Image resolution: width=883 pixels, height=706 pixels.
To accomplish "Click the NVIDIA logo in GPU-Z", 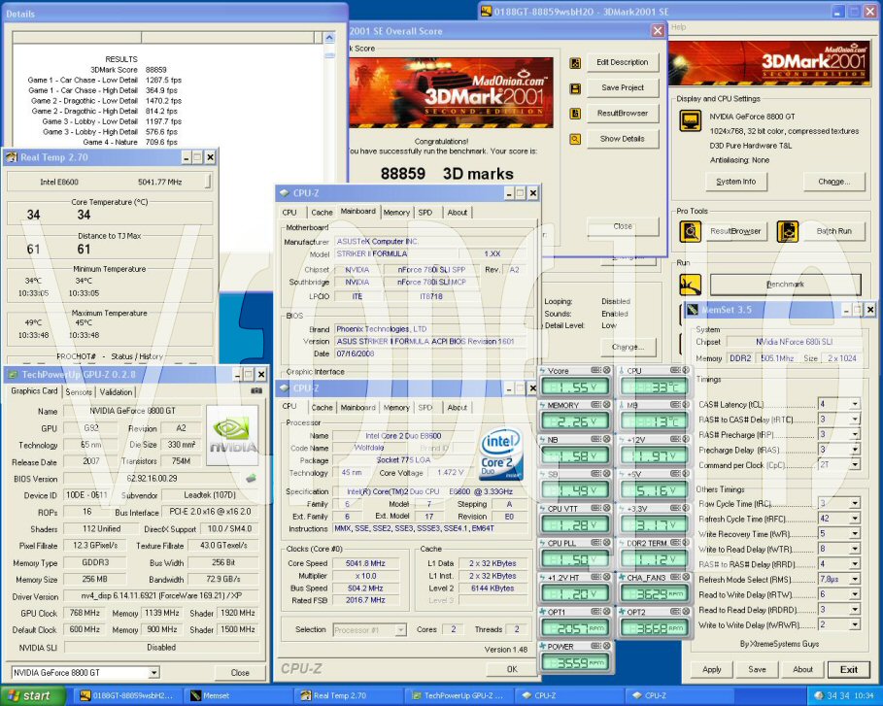I will tap(232, 435).
